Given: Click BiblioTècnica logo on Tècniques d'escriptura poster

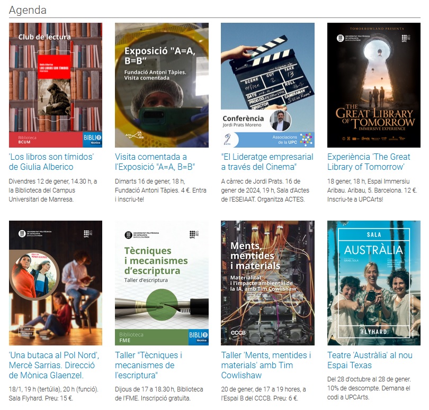Looking at the screenshot, I should pos(198,337).
